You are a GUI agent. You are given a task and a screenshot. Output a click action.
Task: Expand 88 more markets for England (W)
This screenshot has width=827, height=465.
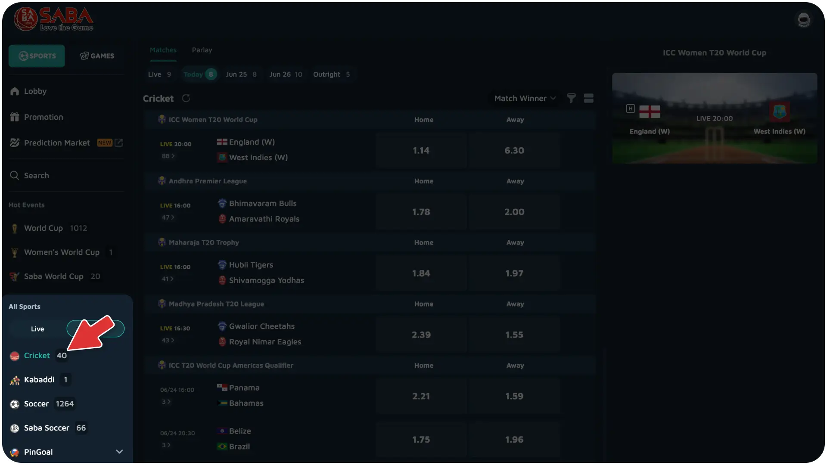(x=168, y=156)
